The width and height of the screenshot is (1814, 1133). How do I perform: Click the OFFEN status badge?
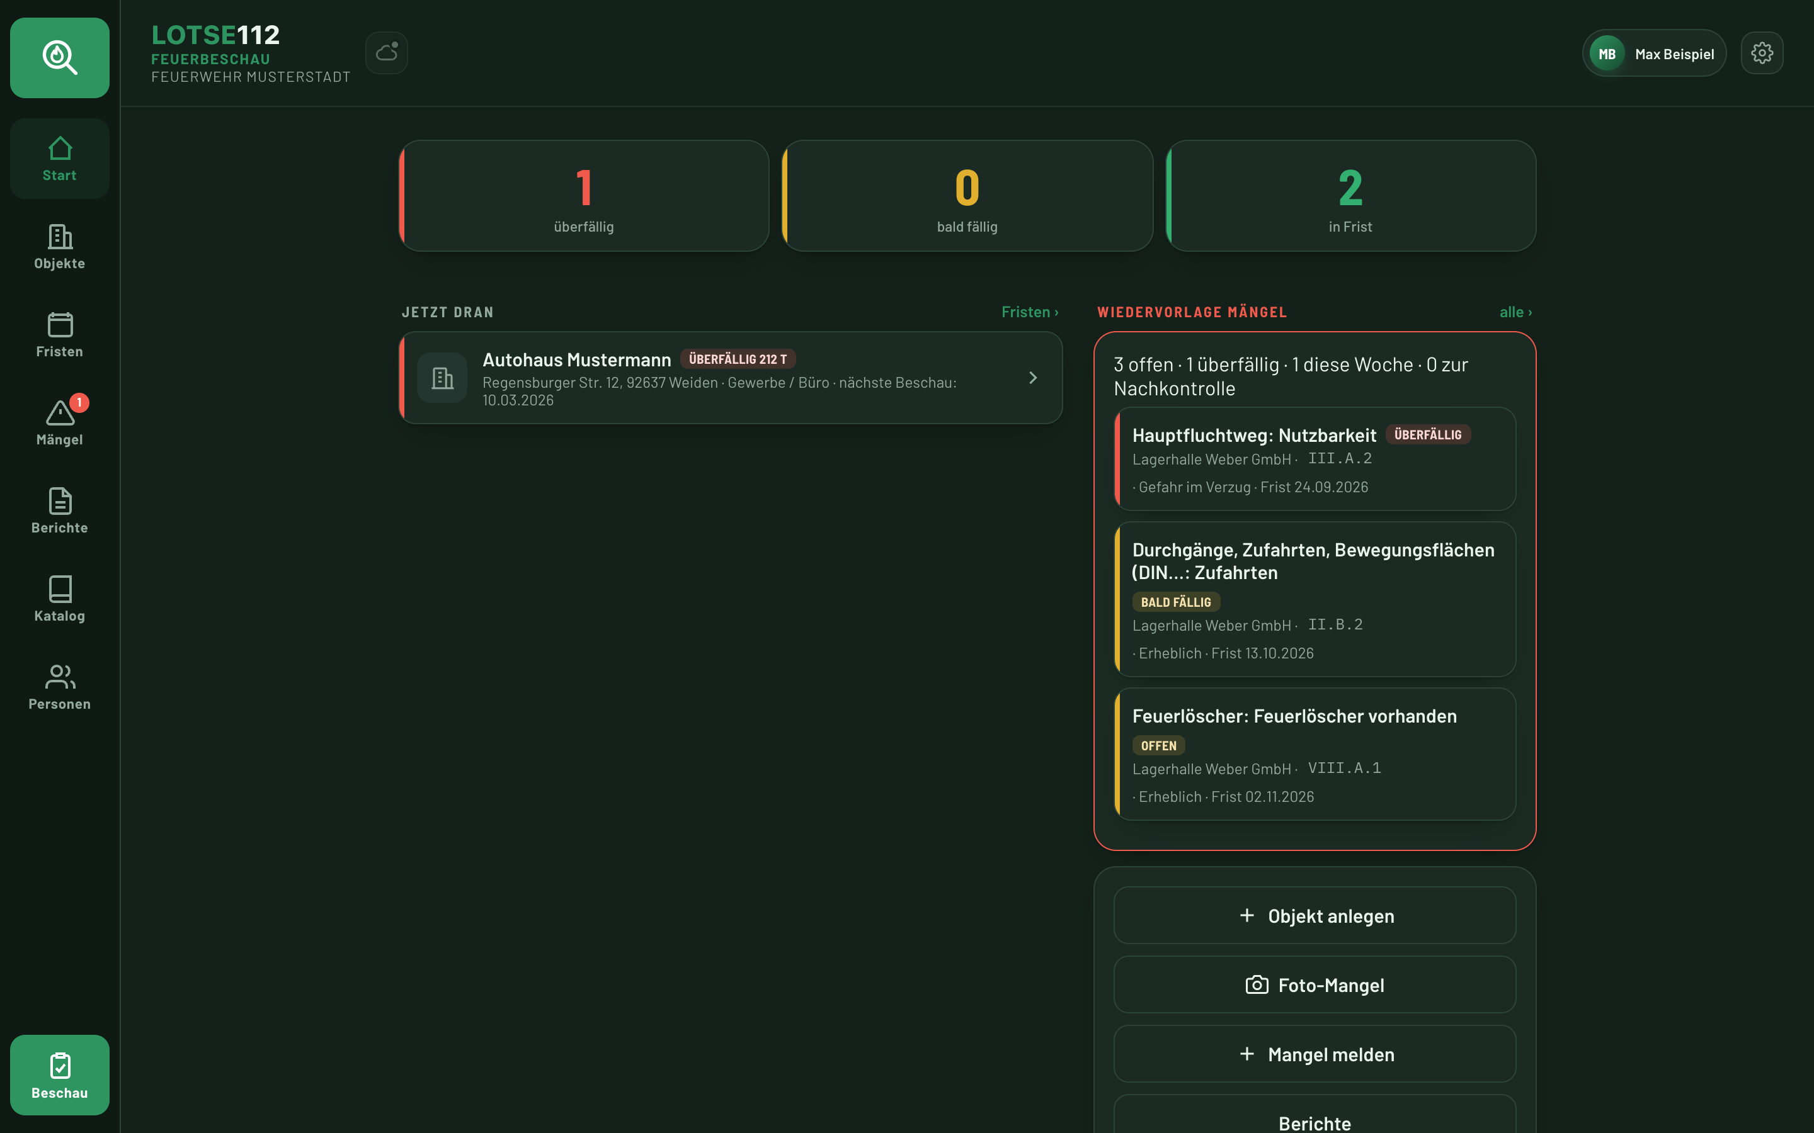coord(1158,746)
